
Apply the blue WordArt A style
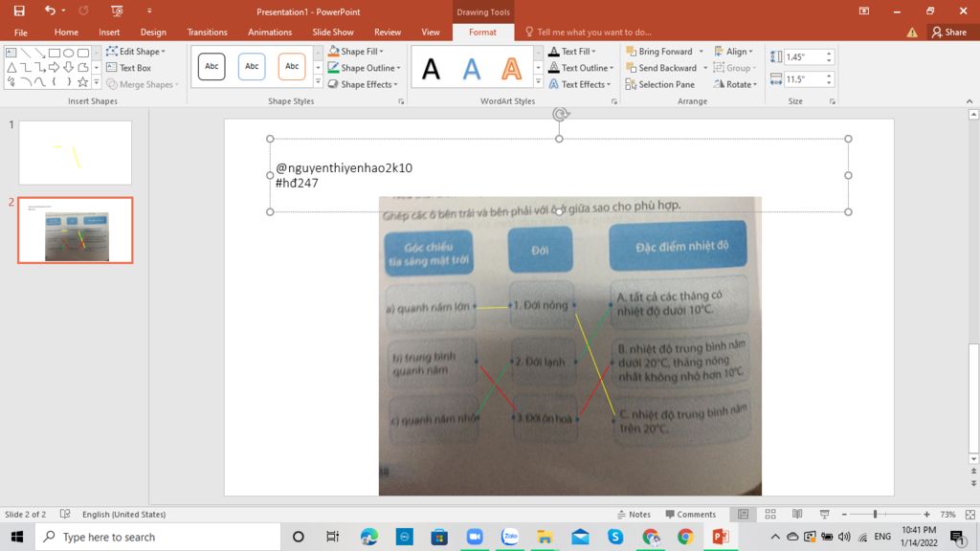[x=471, y=69]
